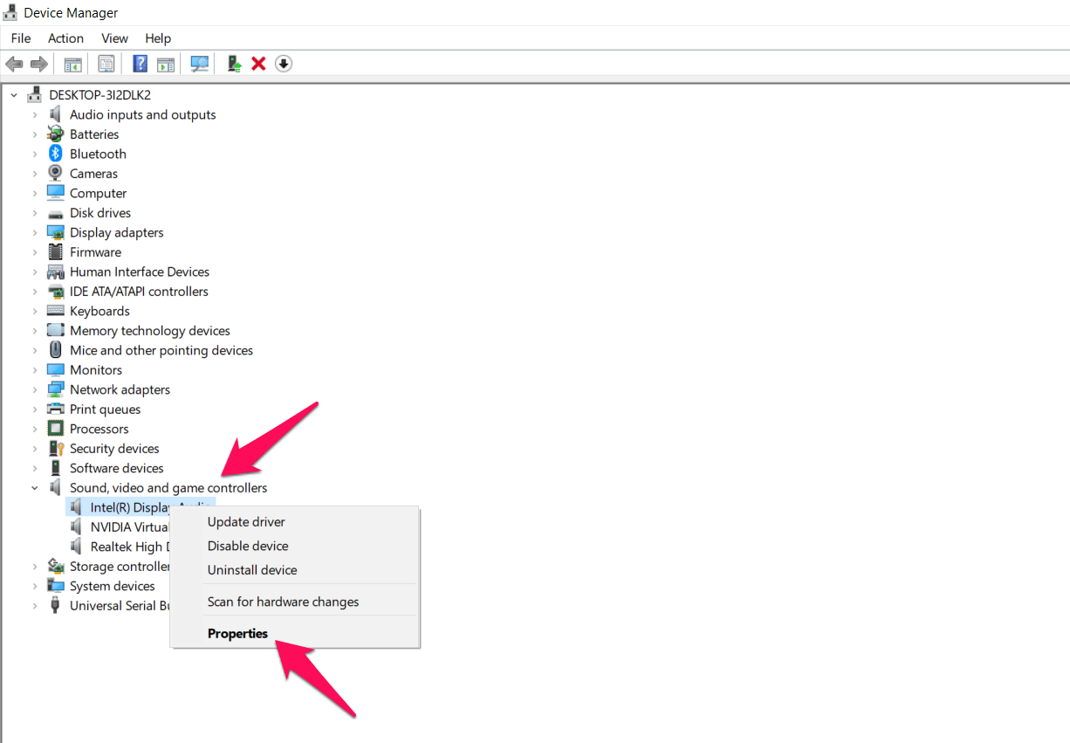Click the Computer category monitor icon

pyautogui.click(x=56, y=193)
